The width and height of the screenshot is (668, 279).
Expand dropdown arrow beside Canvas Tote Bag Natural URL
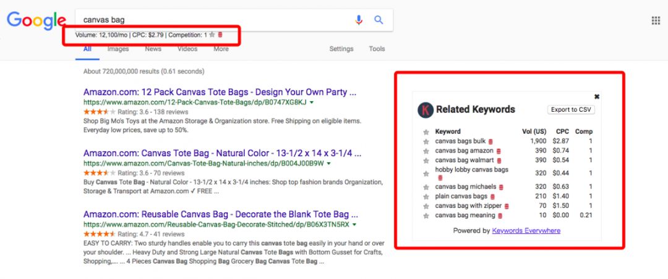tap(329, 164)
